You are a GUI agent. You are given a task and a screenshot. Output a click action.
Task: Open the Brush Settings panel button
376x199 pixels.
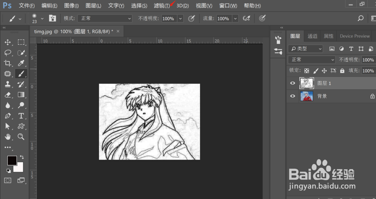tap(53, 18)
